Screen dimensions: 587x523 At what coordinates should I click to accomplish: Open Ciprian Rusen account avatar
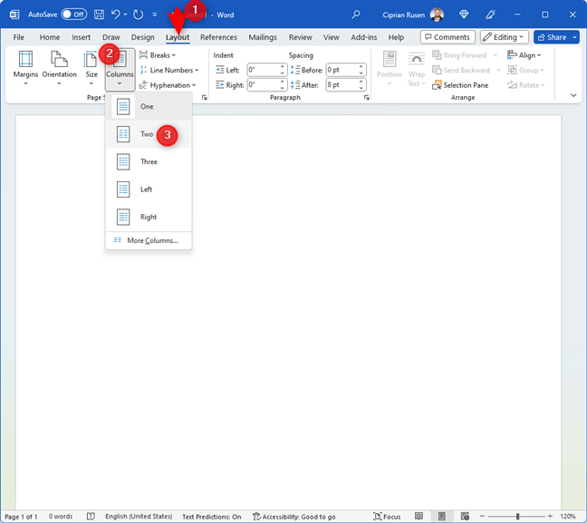437,15
